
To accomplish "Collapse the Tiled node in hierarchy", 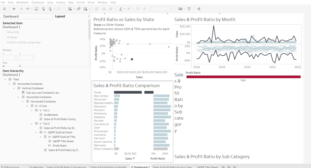I will click(x=5, y=79).
